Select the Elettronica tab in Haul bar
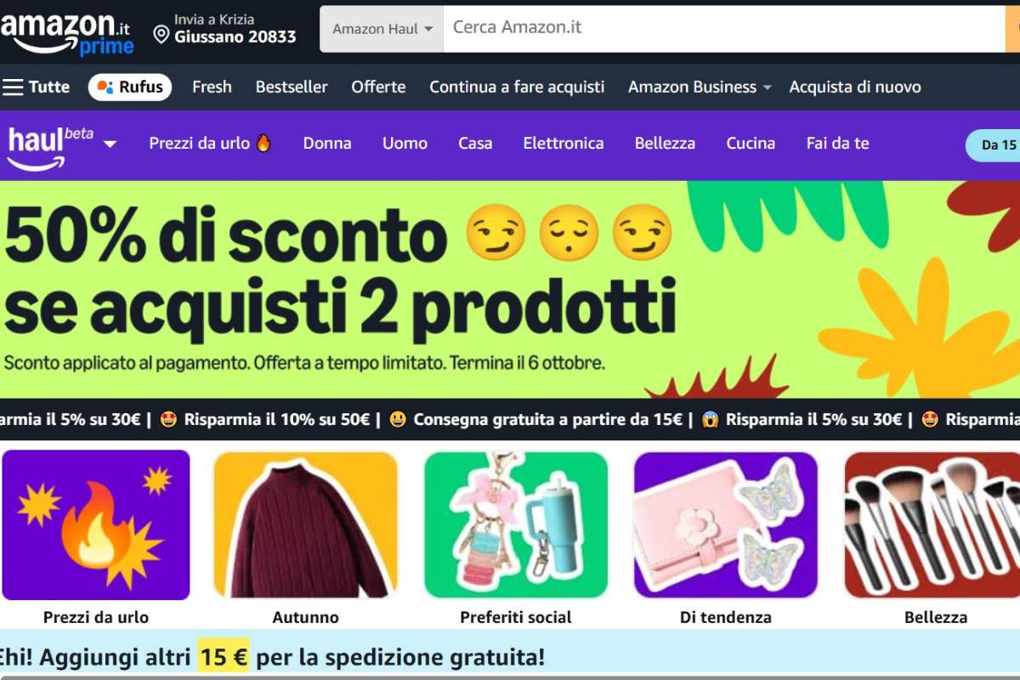 click(x=564, y=143)
